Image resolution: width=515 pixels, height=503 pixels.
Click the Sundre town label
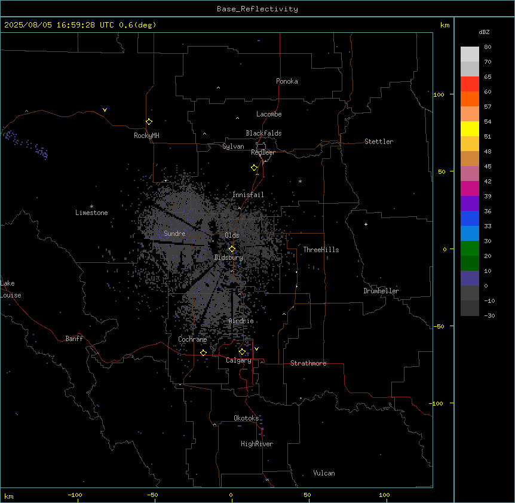tap(174, 234)
